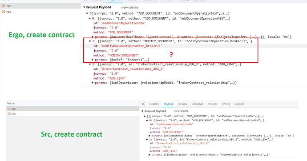Select id value "addDocumentOperationNEW" in Ergo panel
307x161 pixels.
coord(123,23)
